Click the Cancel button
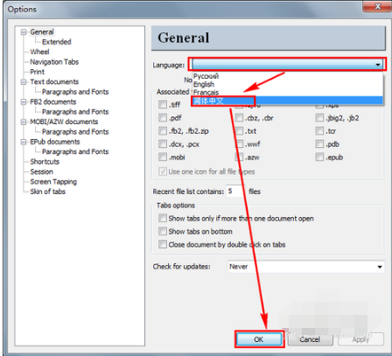392x356 pixels. (310, 339)
